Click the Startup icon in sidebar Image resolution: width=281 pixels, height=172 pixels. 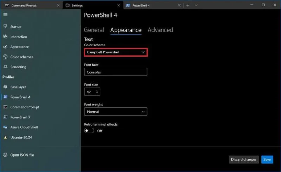pos(5,27)
